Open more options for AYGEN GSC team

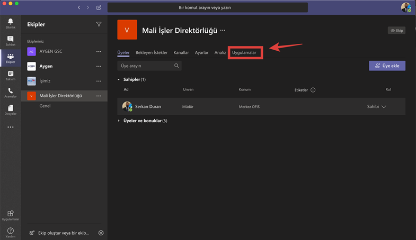[x=99, y=51]
